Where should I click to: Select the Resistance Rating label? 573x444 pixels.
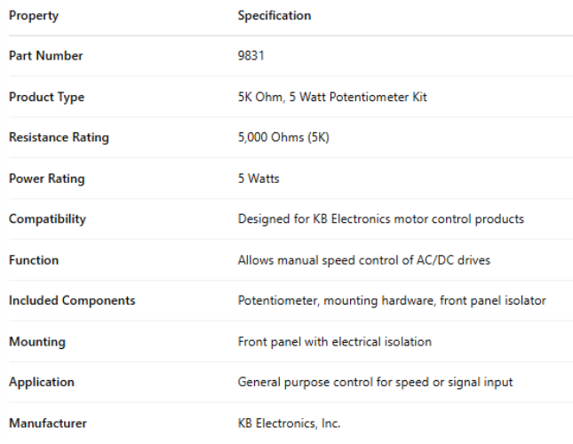(x=59, y=138)
